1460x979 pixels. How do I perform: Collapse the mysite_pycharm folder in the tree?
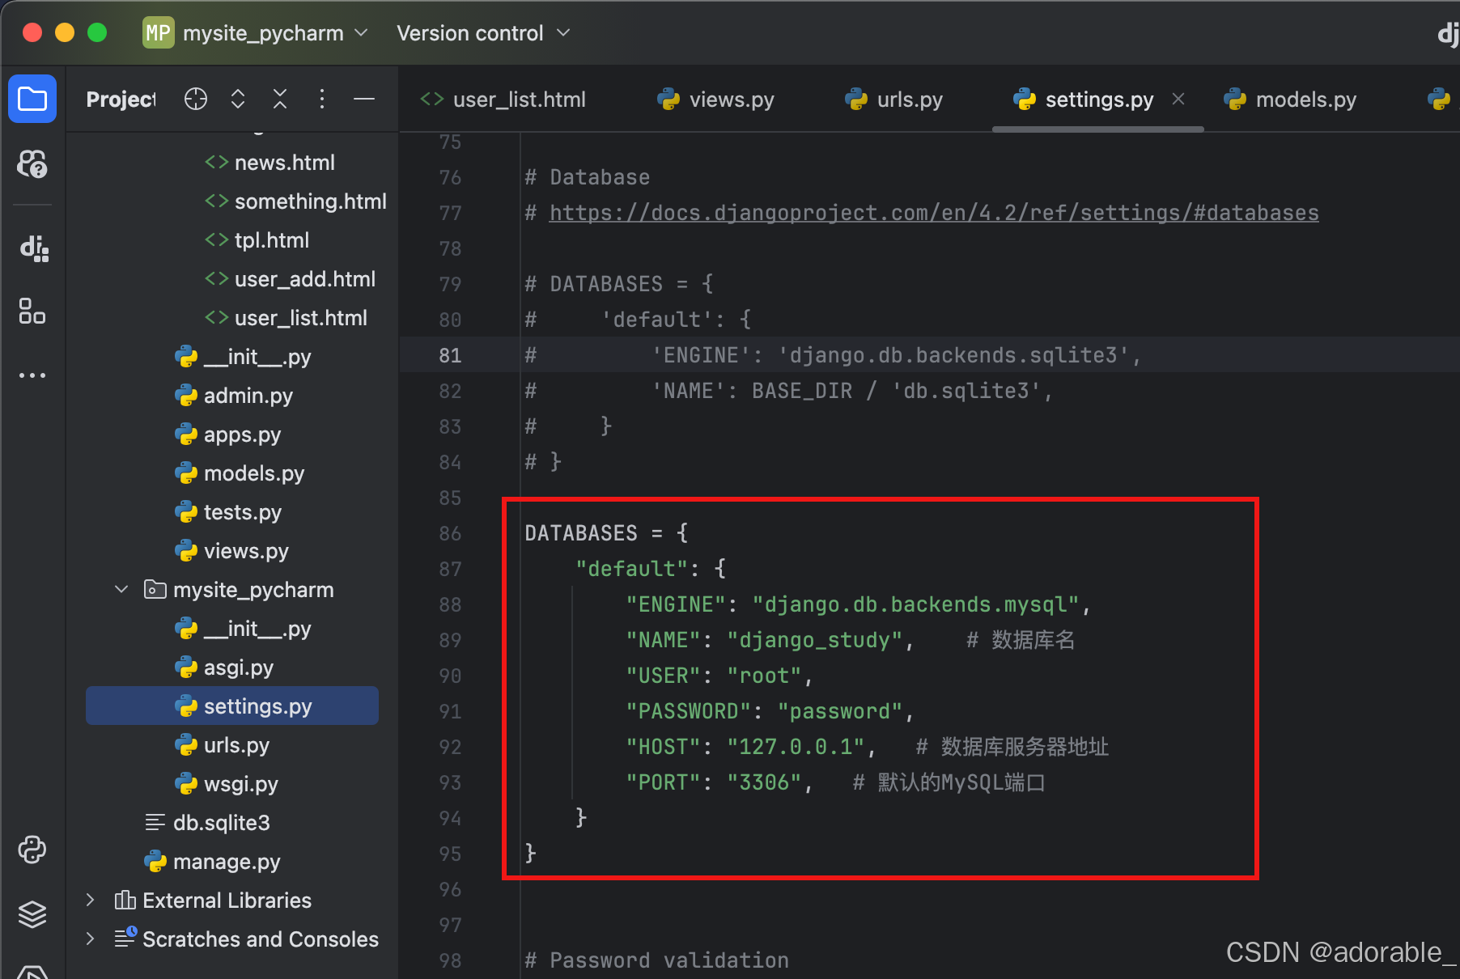point(121,589)
